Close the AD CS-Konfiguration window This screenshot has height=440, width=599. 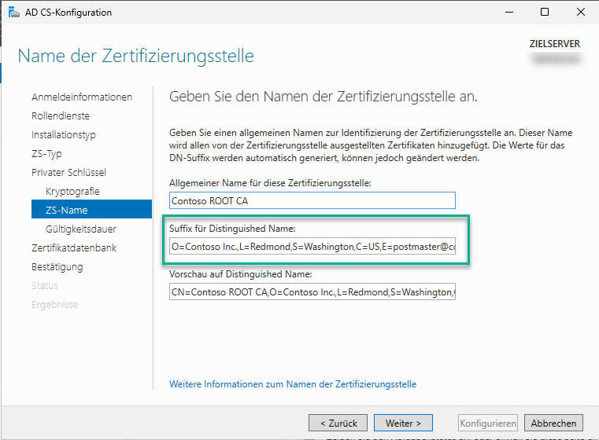coord(581,13)
